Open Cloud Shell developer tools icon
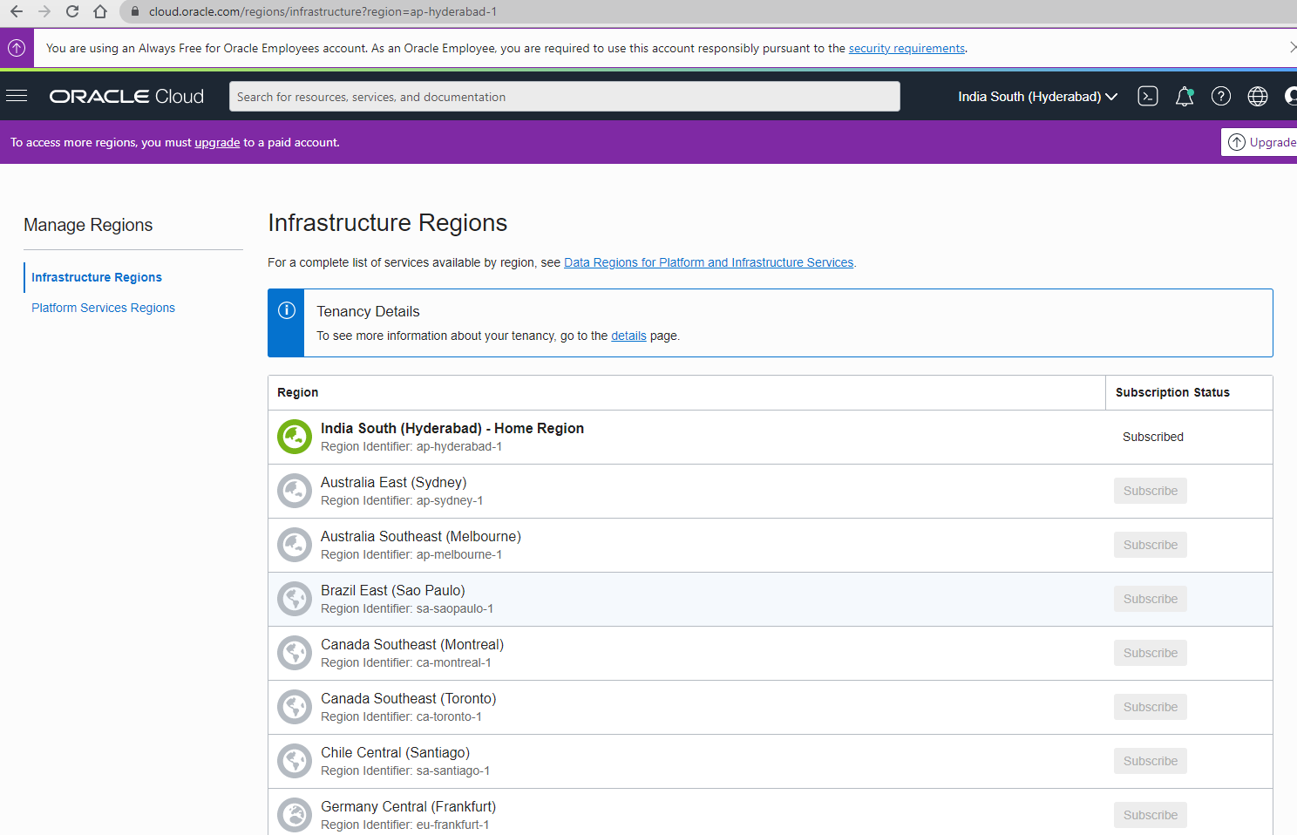1297x835 pixels. [1148, 96]
